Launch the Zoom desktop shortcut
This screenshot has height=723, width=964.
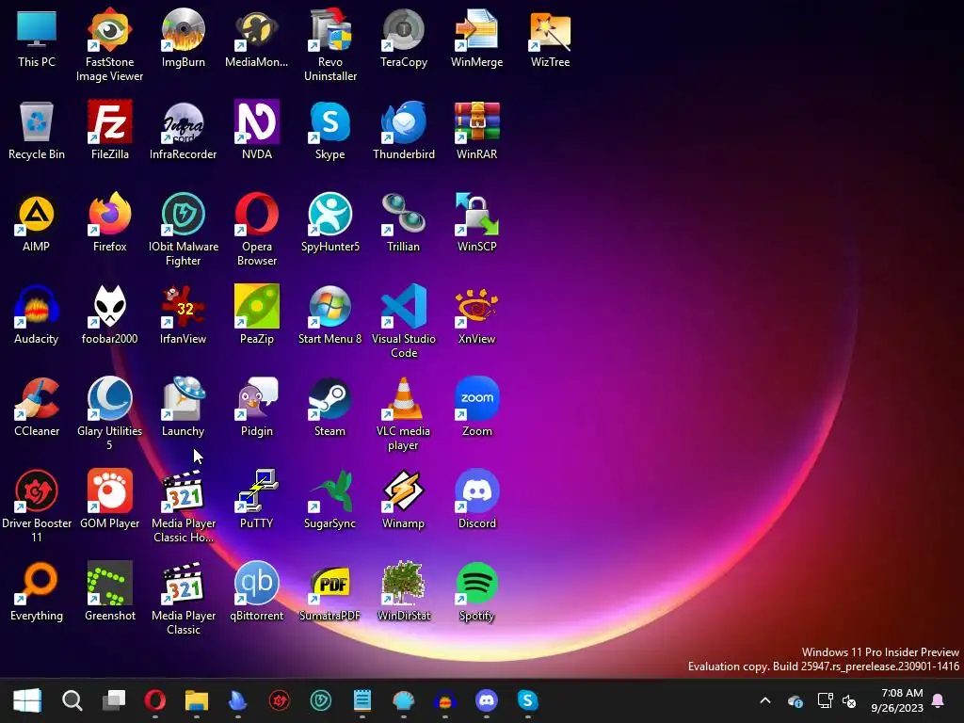(477, 407)
